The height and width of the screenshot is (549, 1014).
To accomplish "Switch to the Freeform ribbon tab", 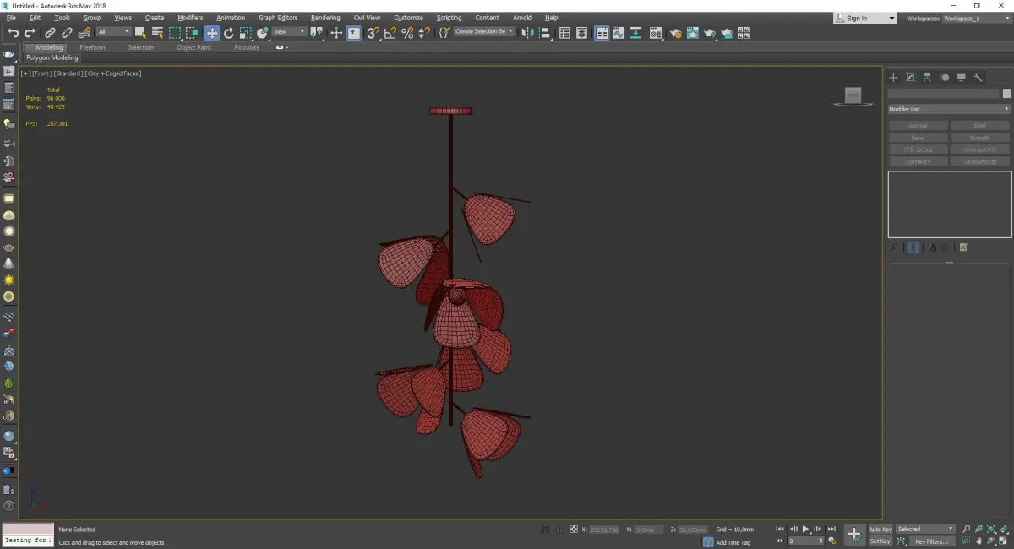I will click(x=92, y=47).
